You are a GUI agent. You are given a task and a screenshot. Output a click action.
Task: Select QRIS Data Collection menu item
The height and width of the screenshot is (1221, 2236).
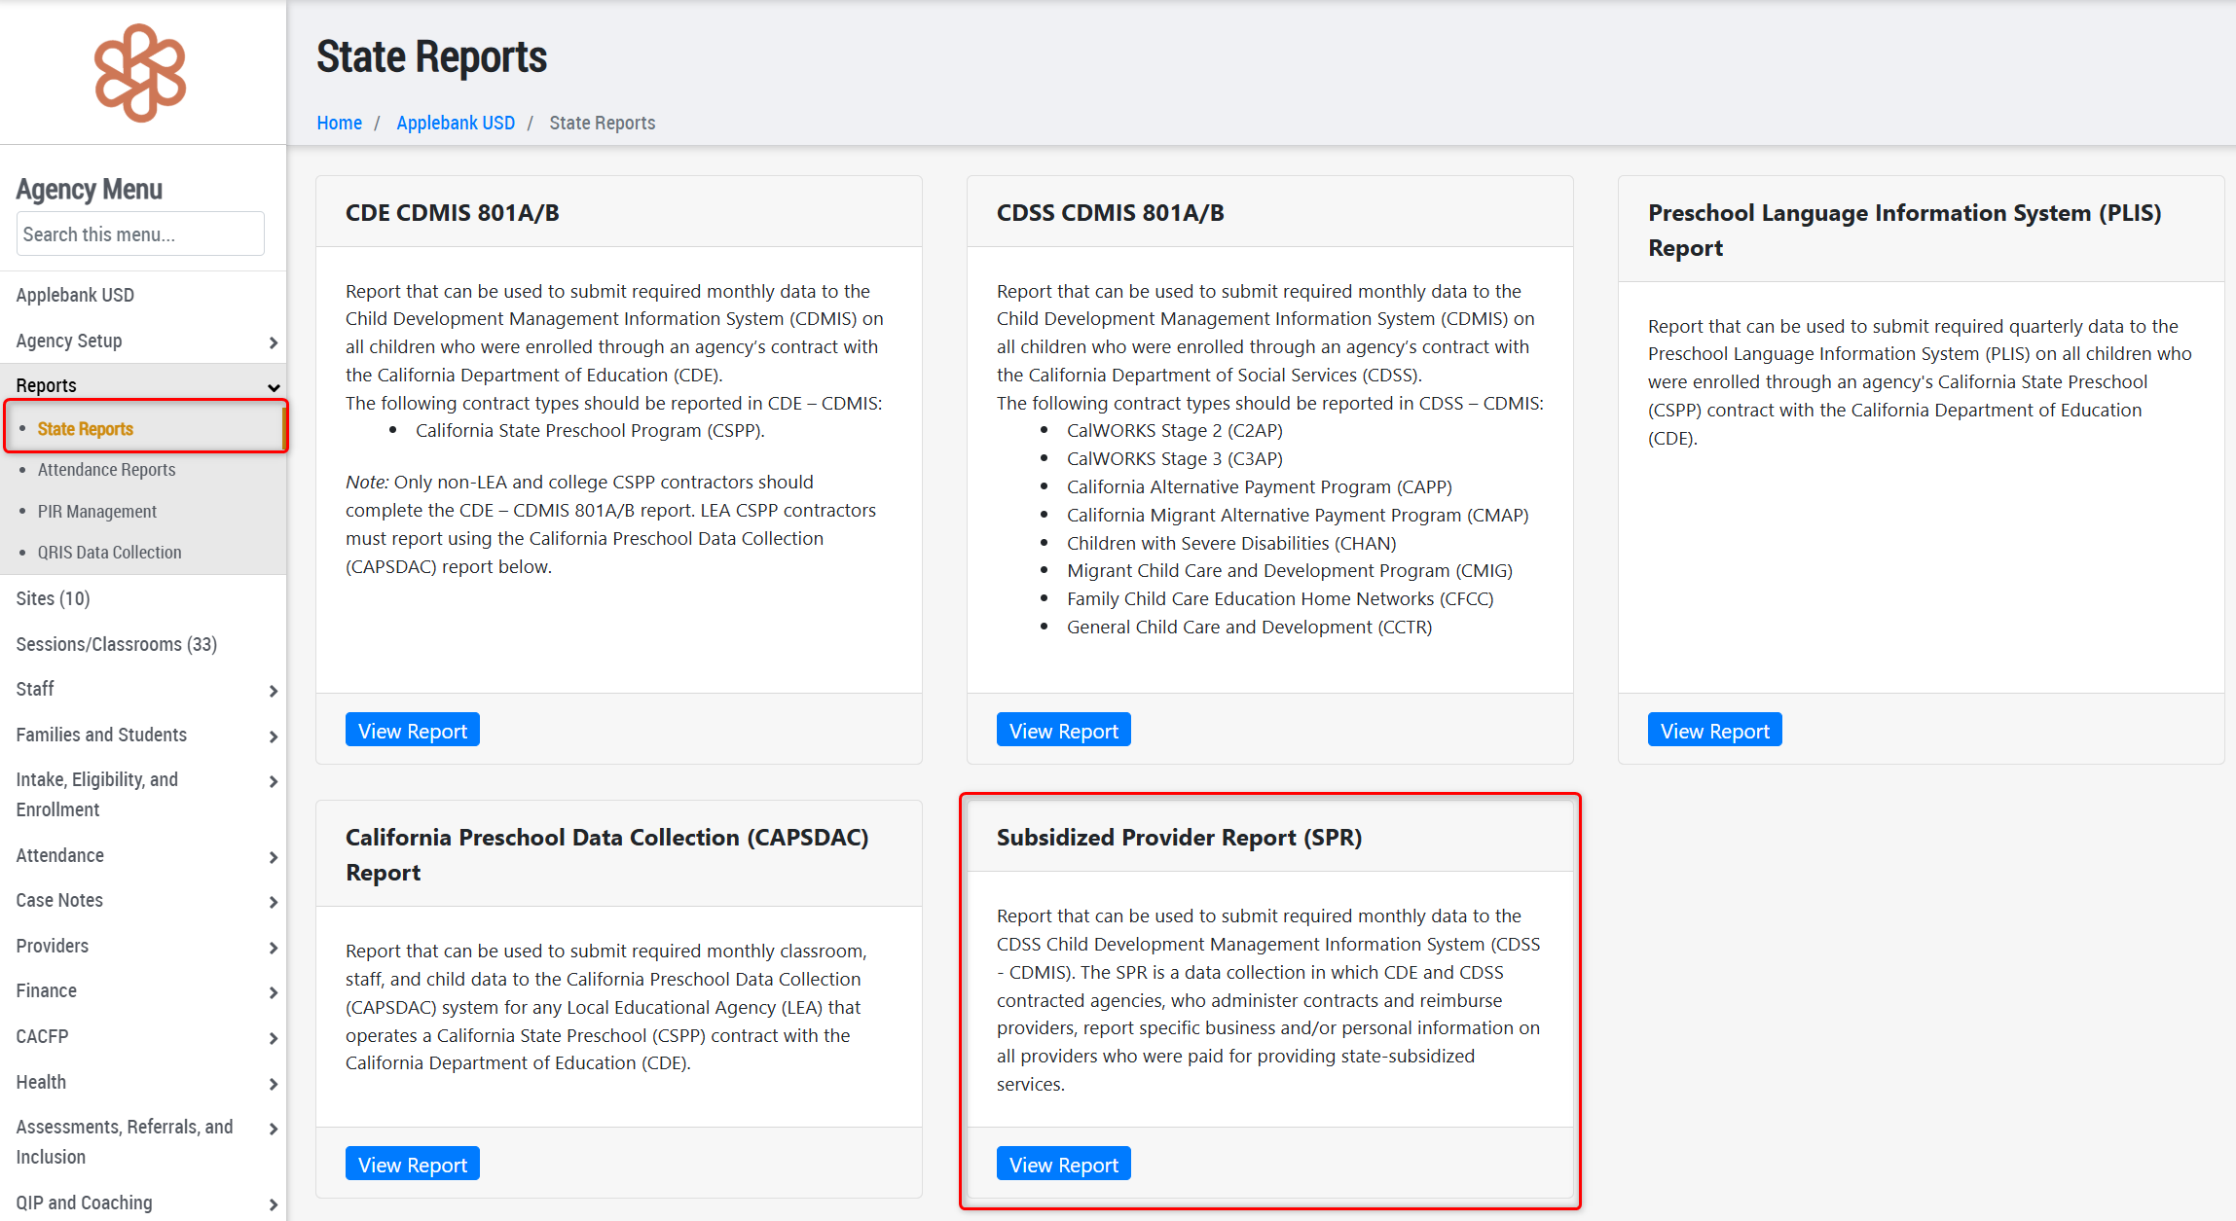pos(109,553)
